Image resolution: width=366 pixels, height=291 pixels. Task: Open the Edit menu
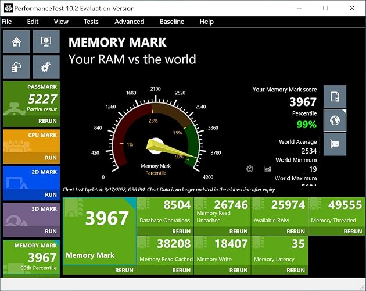coord(33,22)
